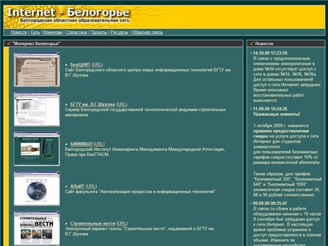Click the URL link next to БИИММАП

[x=99, y=144]
